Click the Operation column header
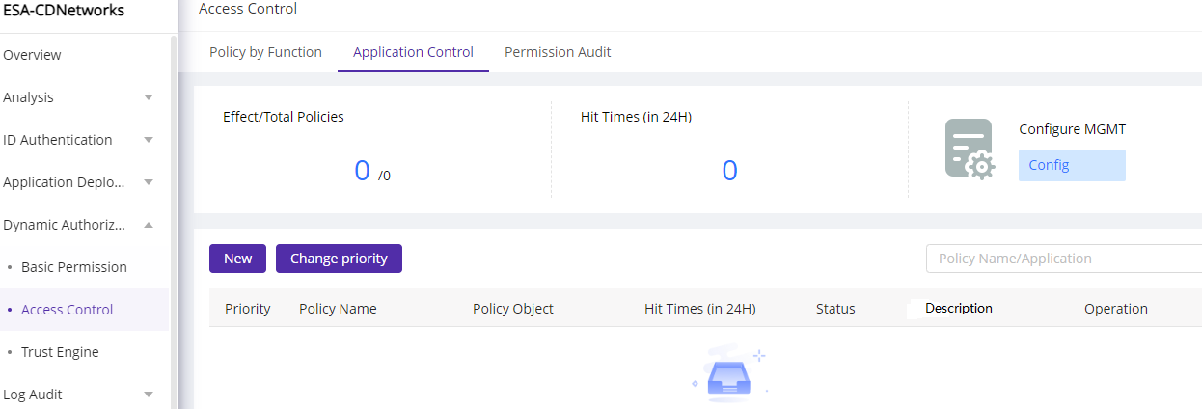 [1116, 309]
